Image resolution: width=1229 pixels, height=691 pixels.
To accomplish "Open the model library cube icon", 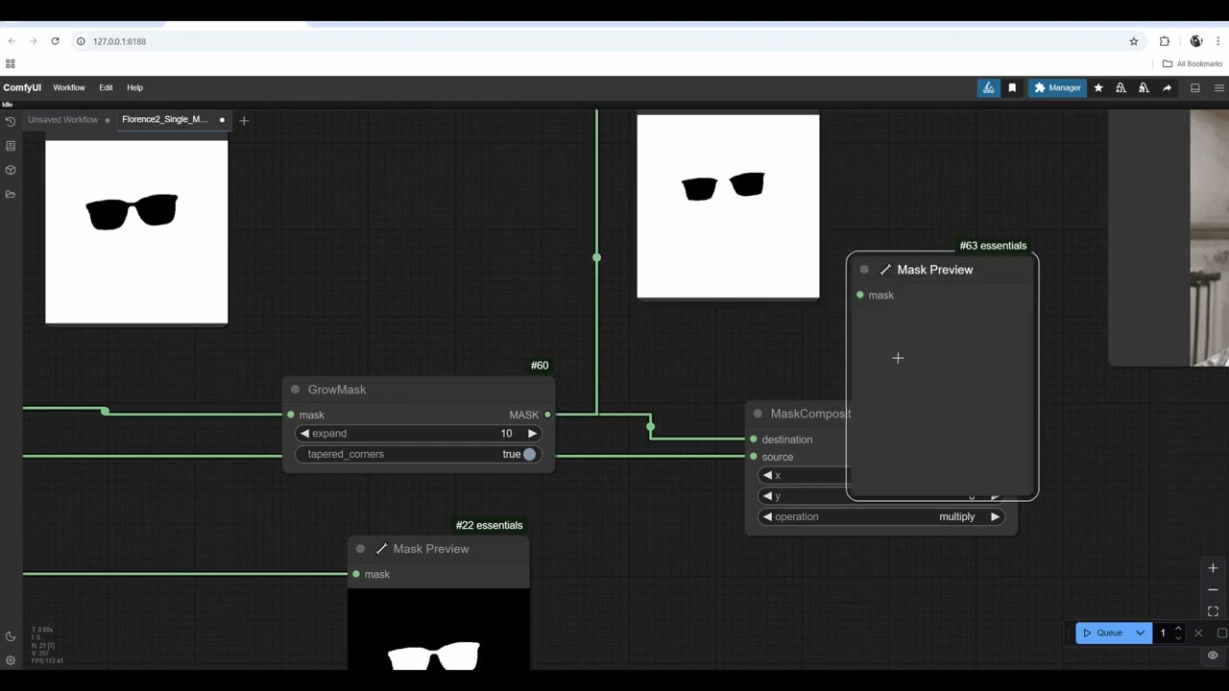I will (11, 170).
